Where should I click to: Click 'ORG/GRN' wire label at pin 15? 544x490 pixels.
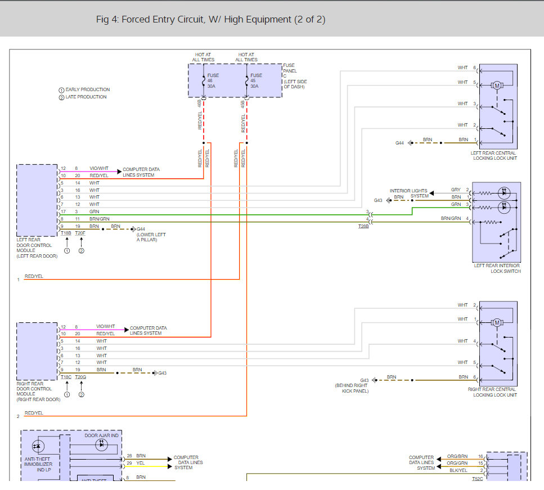(x=457, y=463)
